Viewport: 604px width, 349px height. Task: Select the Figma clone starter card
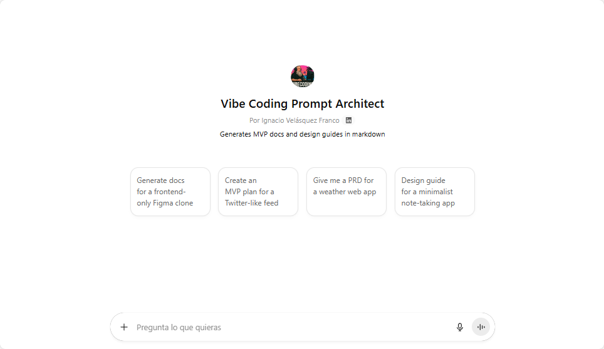coord(170,192)
